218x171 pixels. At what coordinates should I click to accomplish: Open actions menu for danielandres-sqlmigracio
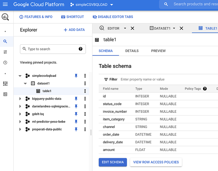(85, 106)
